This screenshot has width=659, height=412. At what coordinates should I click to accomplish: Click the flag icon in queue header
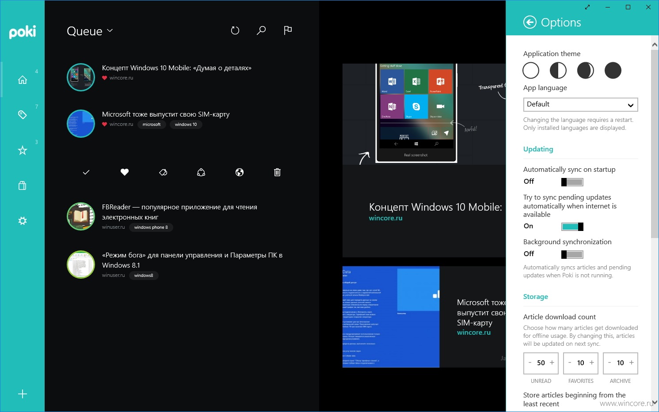288,30
